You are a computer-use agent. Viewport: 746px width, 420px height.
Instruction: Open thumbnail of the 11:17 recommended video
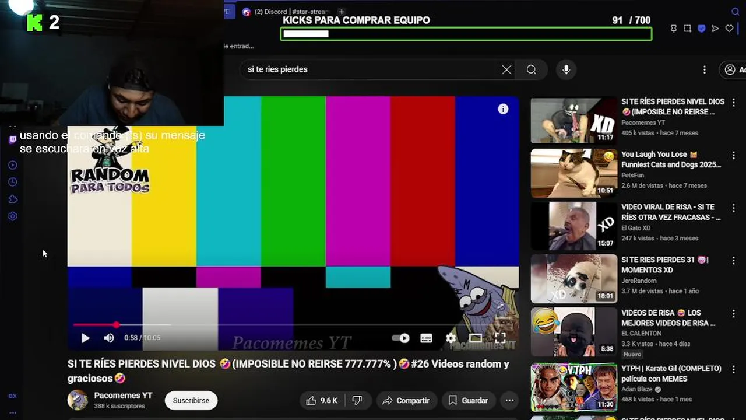tap(573, 120)
